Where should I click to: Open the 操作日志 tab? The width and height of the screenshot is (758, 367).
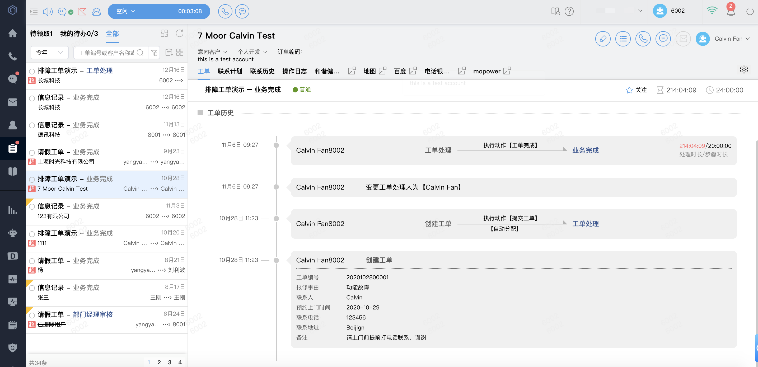(294, 71)
